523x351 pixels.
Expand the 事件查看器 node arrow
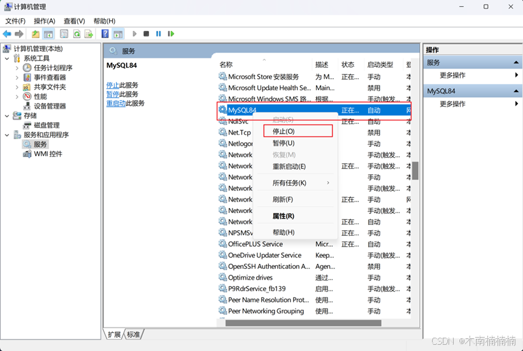(17, 78)
